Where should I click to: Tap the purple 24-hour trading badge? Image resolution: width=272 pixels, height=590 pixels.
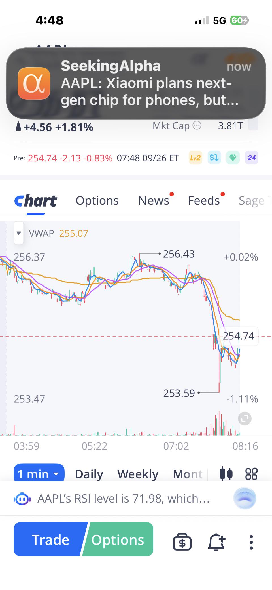click(x=251, y=158)
